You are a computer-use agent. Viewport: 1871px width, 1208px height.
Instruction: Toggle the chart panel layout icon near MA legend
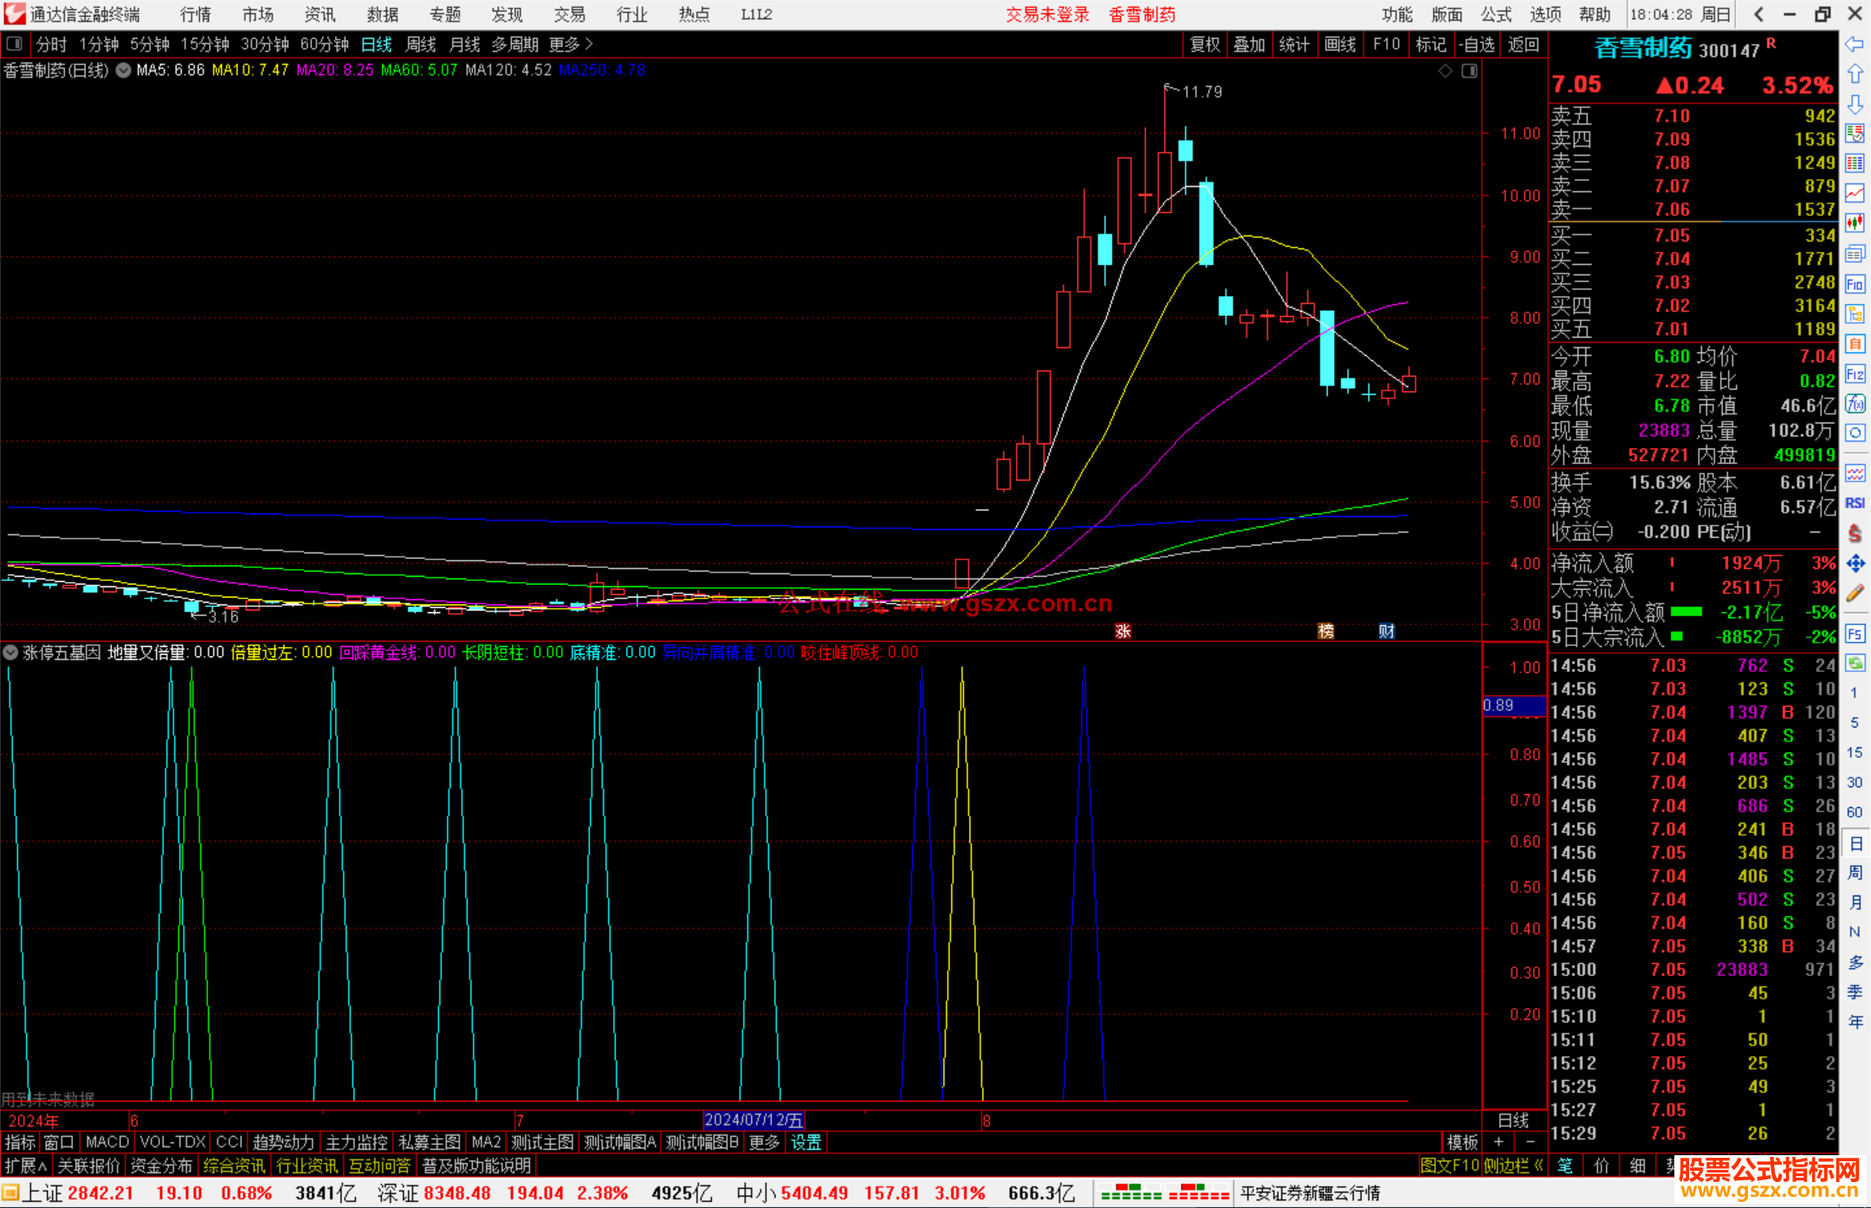(1470, 71)
